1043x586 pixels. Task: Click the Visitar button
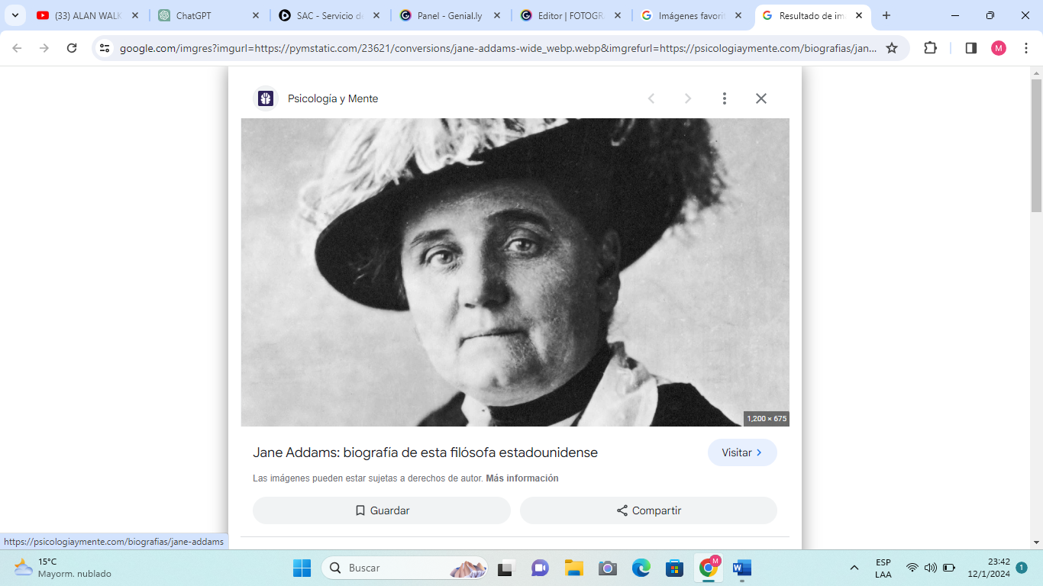pyautogui.click(x=741, y=452)
